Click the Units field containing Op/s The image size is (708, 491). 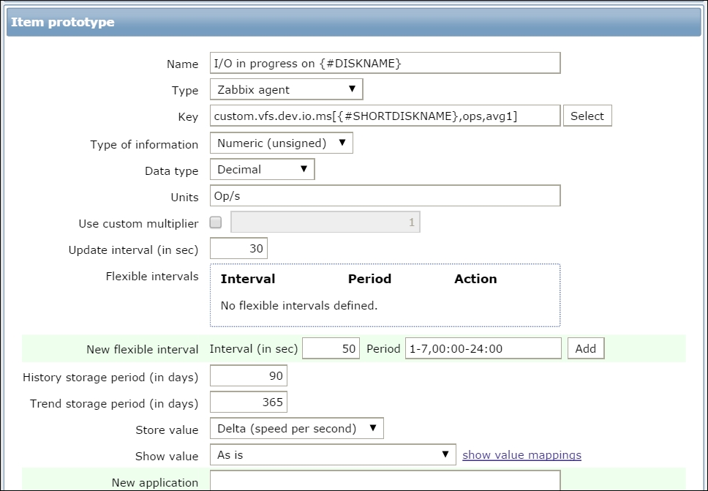[x=385, y=196]
